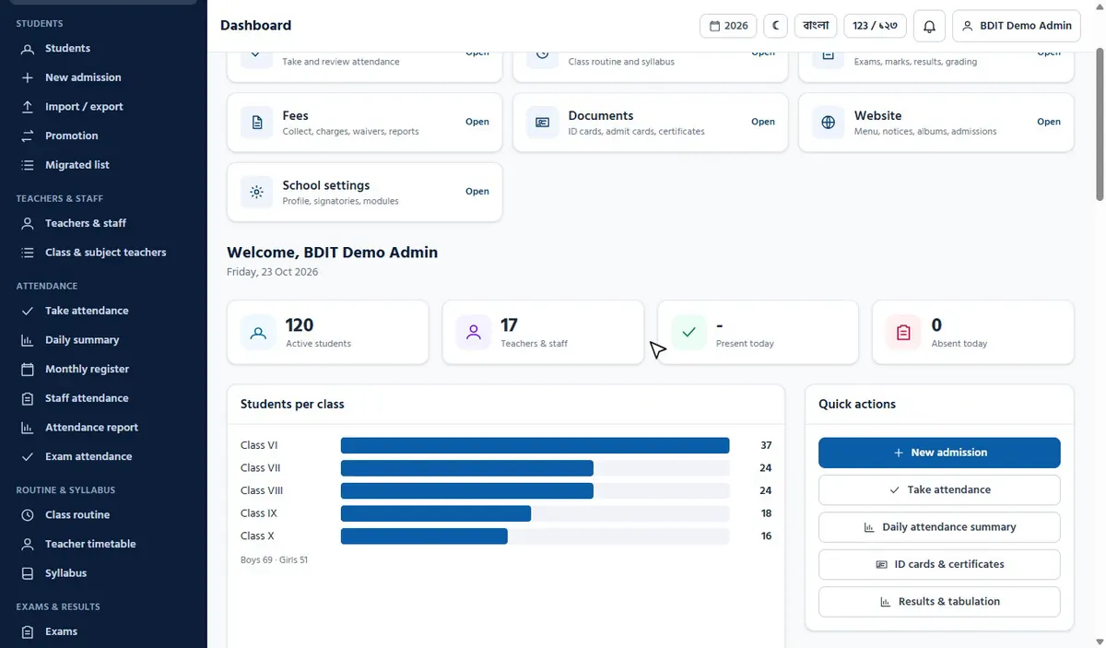Click the Class & subject teachers list icon
1106x648 pixels.
click(x=28, y=253)
